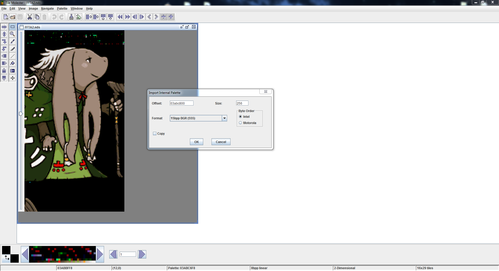The height and width of the screenshot is (271, 499).
Task: Move one row back
Action: pos(135,17)
